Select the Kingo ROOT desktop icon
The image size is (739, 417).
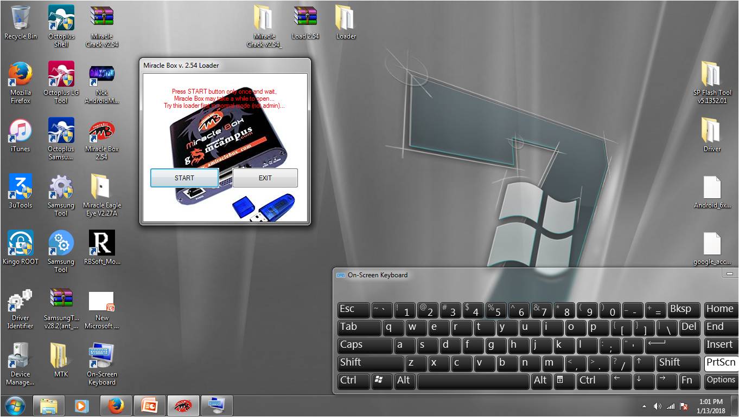pyautogui.click(x=21, y=248)
